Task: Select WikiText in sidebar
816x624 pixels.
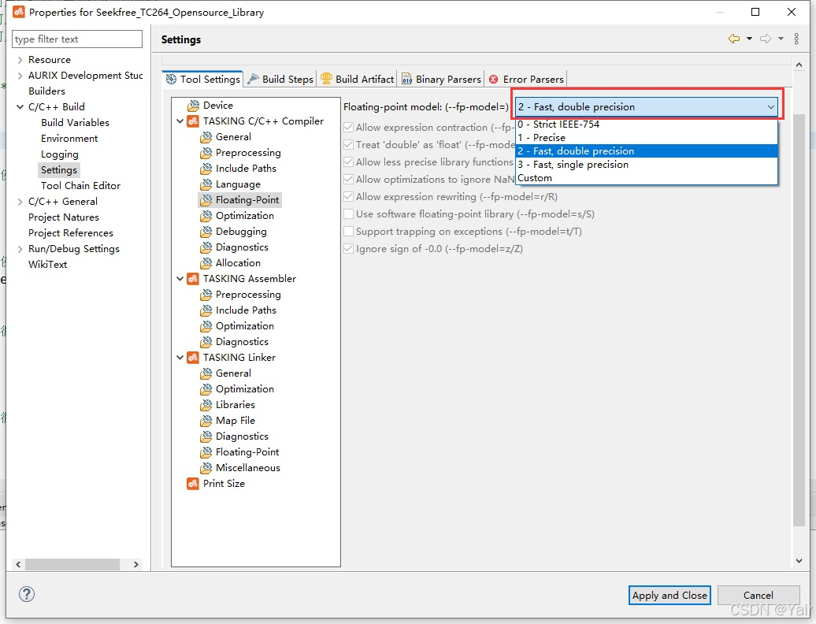Action: click(48, 265)
